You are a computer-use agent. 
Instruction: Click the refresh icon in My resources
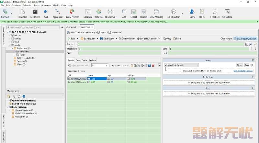[19, 96]
